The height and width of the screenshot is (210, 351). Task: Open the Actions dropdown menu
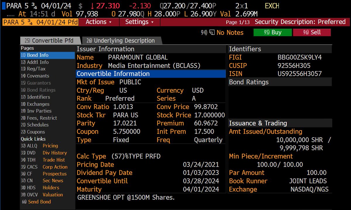(x=99, y=22)
